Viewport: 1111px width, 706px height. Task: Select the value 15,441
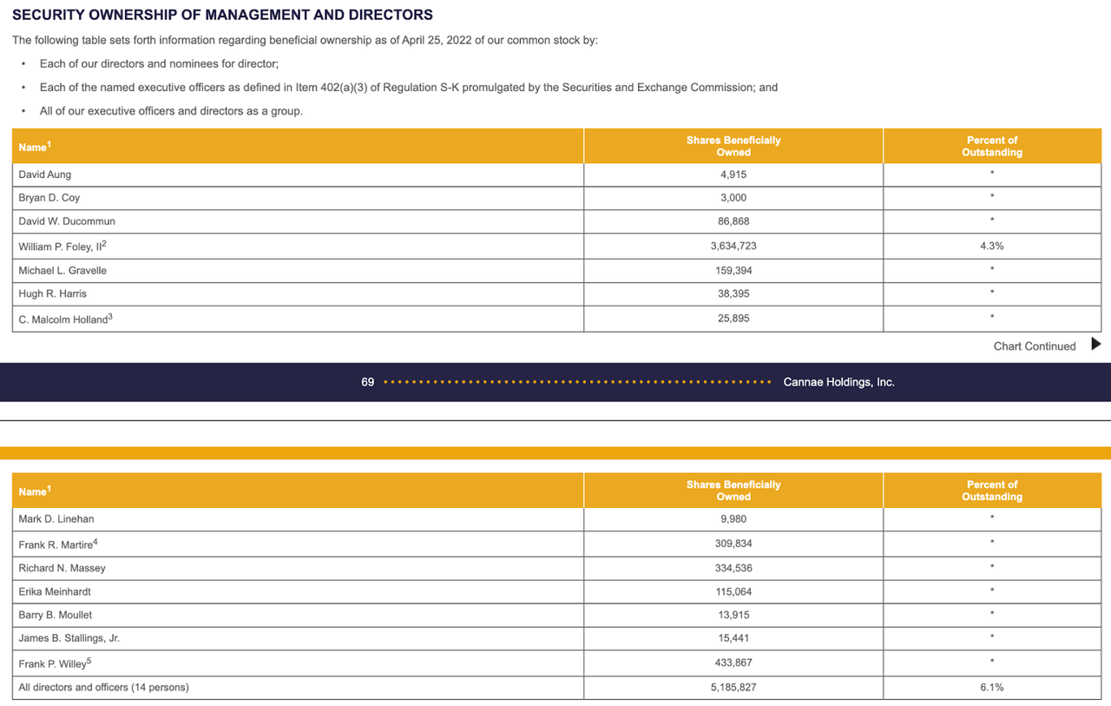click(x=733, y=638)
